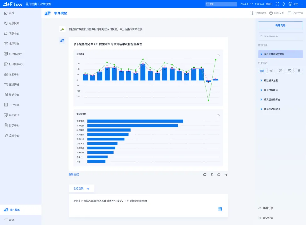Open 菲凡文档 help link
The image size is (306, 225).
click(277, 13)
